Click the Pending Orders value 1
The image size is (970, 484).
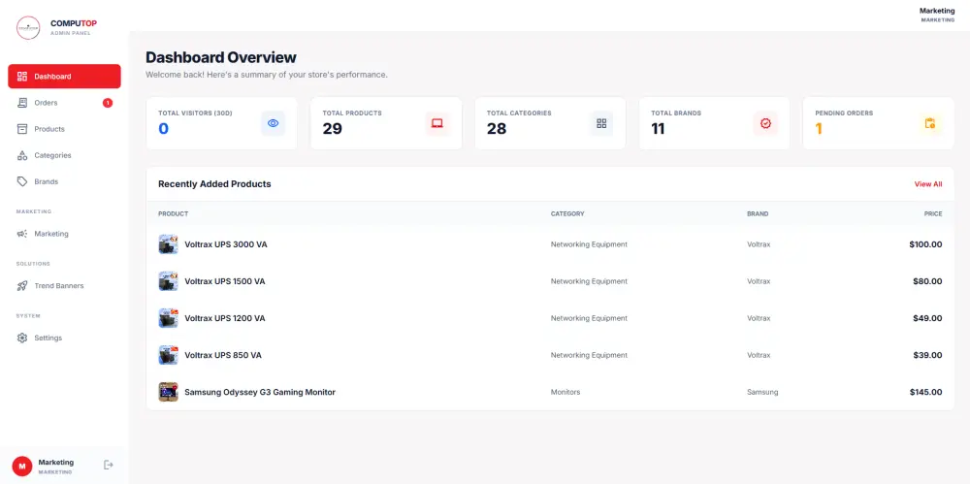(819, 129)
